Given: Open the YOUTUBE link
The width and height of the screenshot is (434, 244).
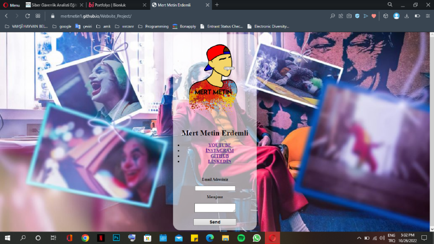Looking at the screenshot, I should [219, 145].
